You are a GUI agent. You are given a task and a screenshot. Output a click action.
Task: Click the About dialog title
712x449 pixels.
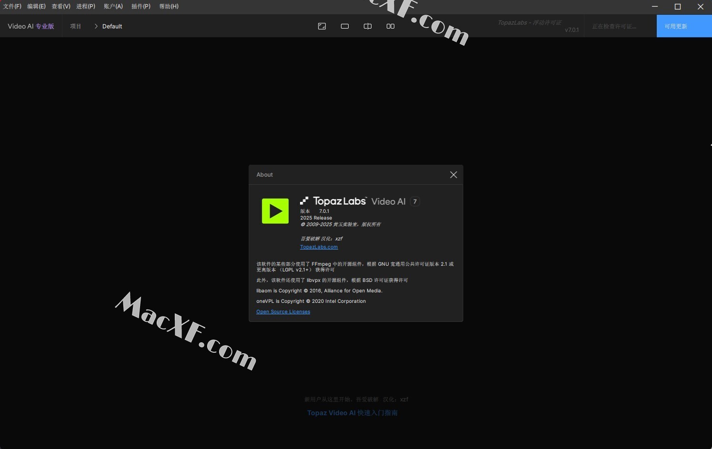point(265,175)
